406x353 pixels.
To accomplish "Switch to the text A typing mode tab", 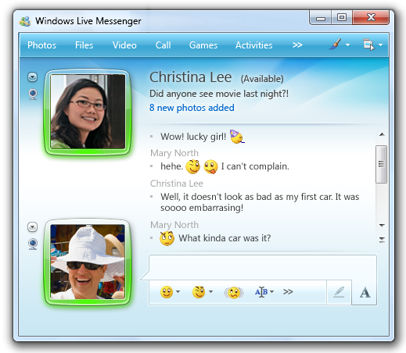I will click(365, 292).
